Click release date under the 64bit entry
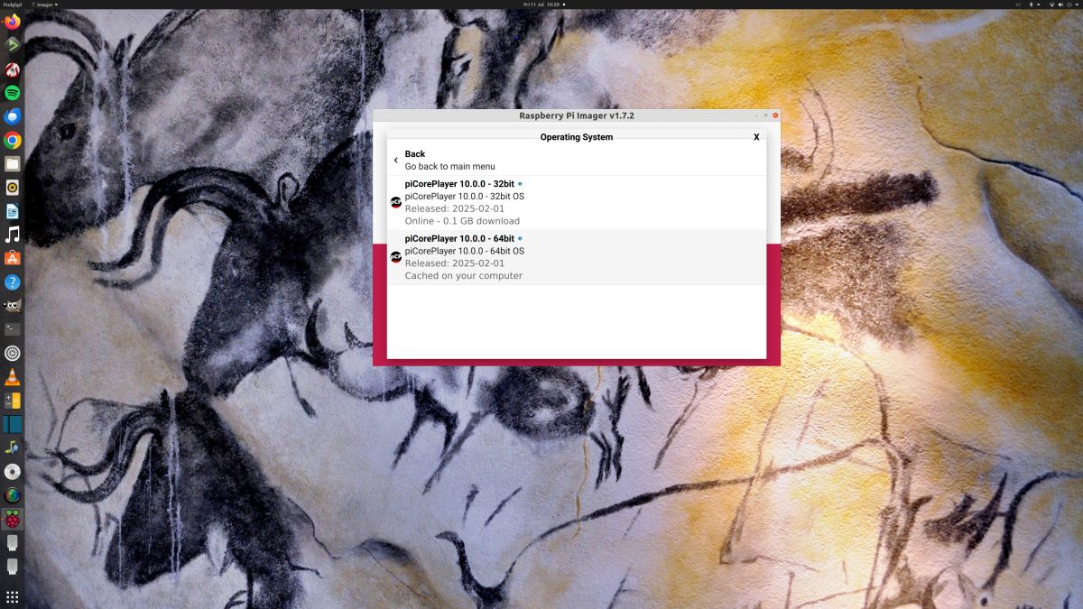This screenshot has height=609, width=1083. (454, 263)
